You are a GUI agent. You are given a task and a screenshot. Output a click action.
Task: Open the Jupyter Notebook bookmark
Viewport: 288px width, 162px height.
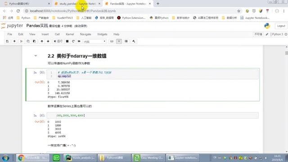255,18
